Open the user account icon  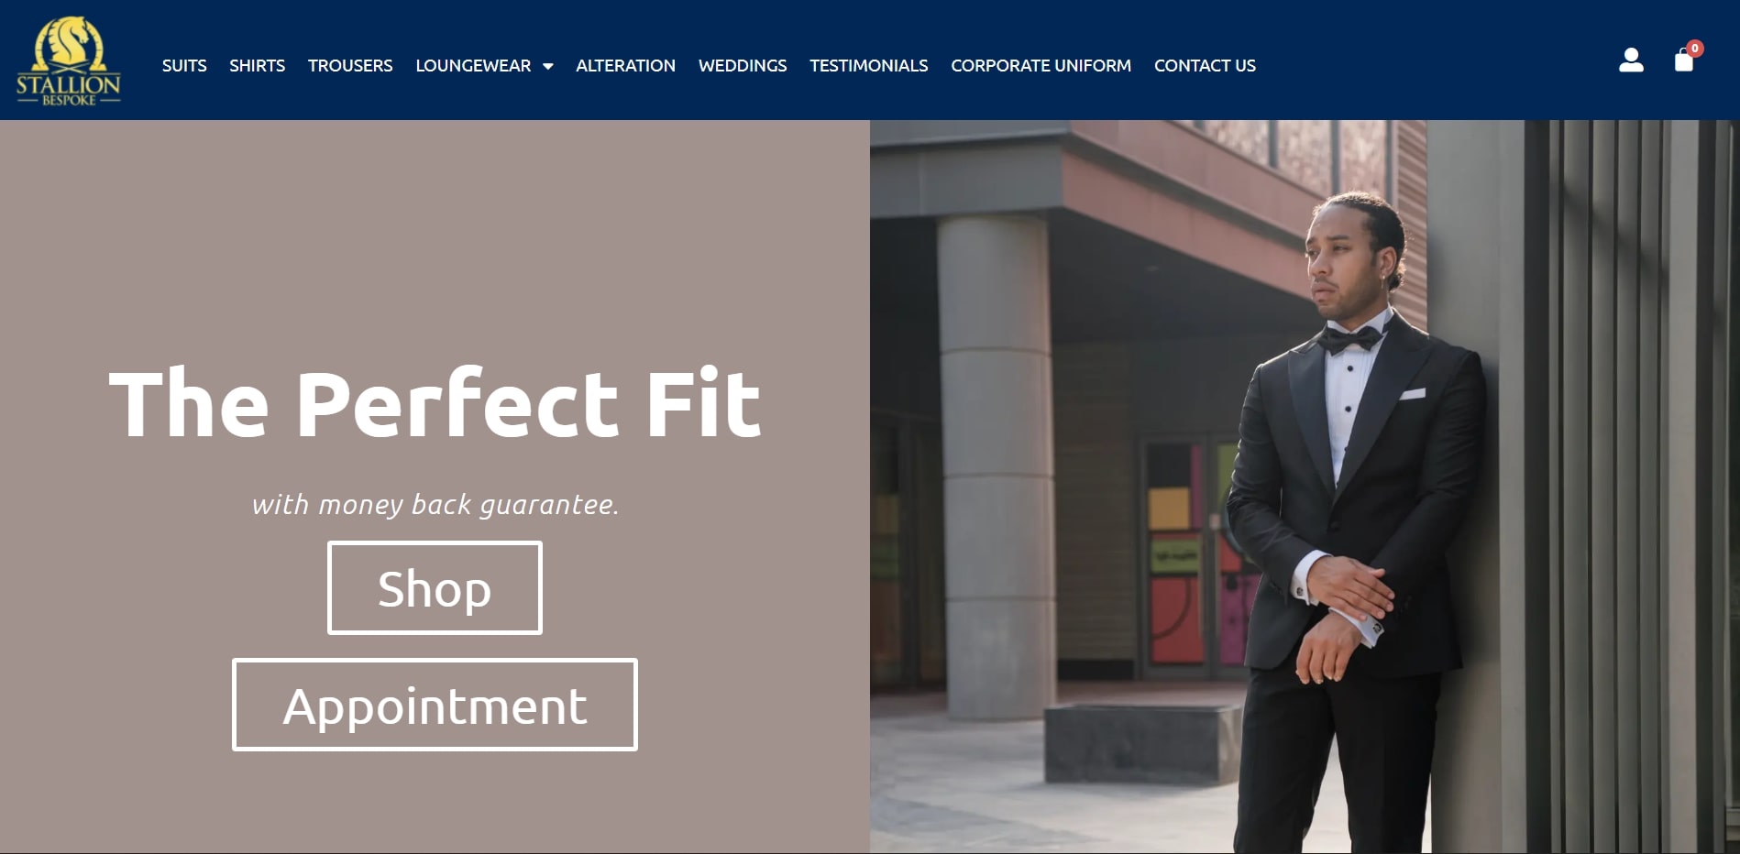1631,60
